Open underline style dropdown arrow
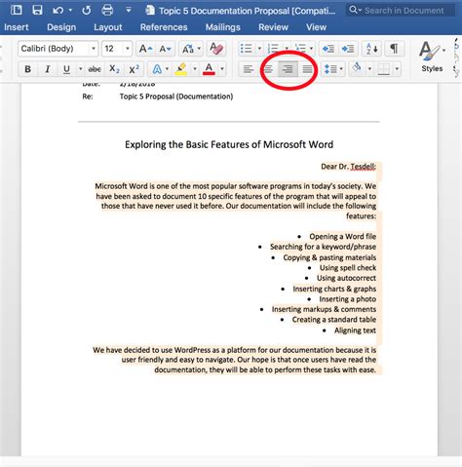Image resolution: width=462 pixels, height=467 pixels. [x=80, y=69]
